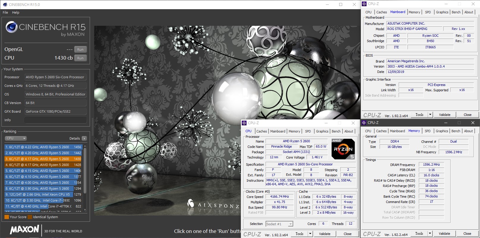Click the ranking list scrollbar
Image resolution: width=480 pixels, height=238 pixels.
85,178
